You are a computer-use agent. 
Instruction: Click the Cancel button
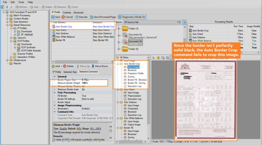(x=67, y=17)
